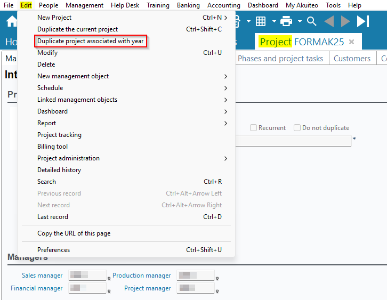Toggle the Recurrent checkbox

point(254,128)
